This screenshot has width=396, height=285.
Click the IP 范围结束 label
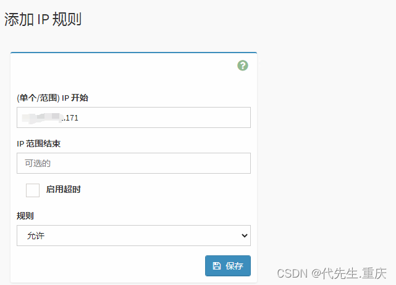43,143
